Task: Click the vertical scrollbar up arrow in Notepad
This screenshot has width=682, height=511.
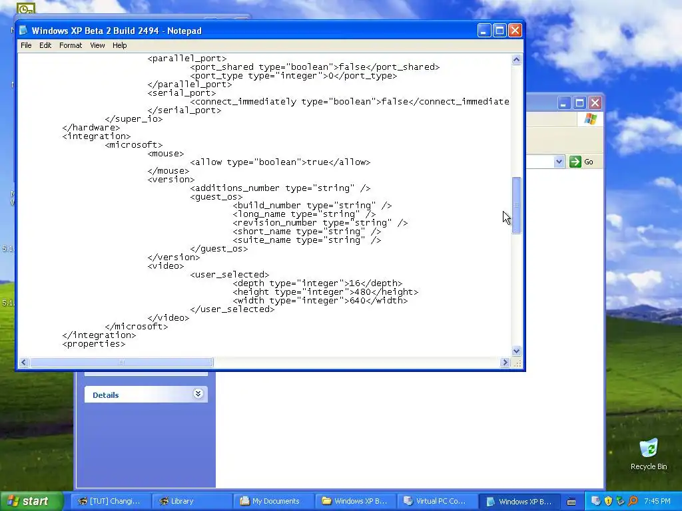Action: click(x=516, y=59)
